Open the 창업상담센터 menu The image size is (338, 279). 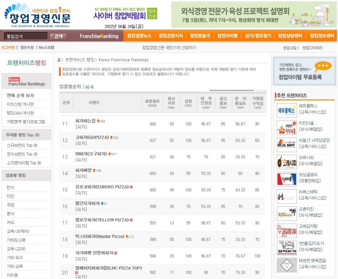290,36
